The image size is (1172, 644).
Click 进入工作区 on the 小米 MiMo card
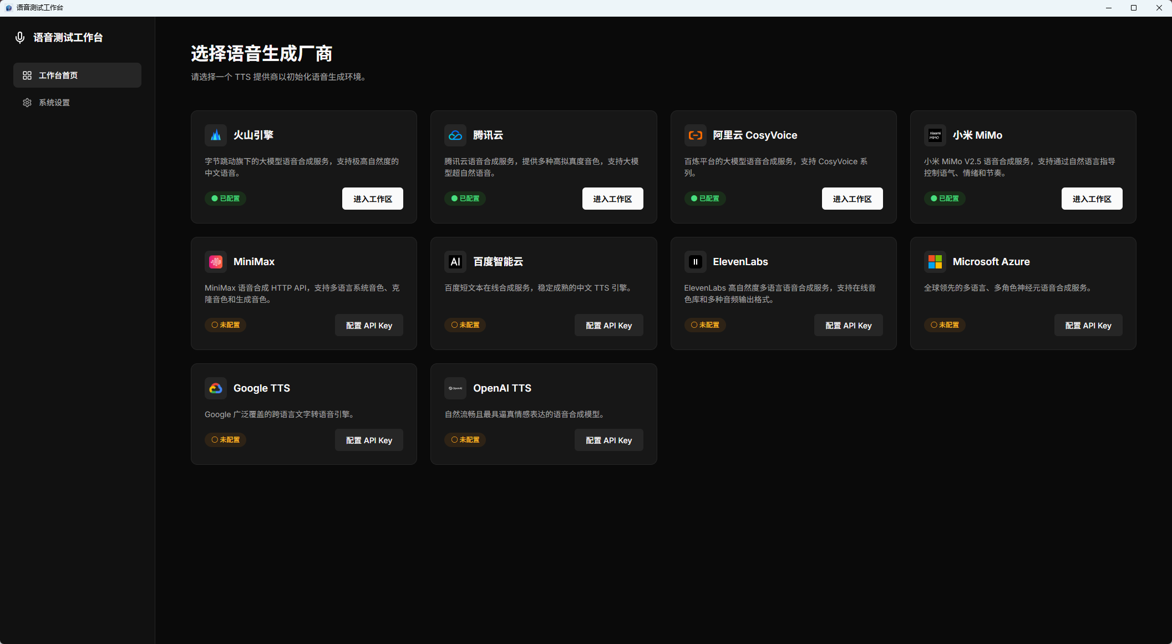click(x=1092, y=199)
